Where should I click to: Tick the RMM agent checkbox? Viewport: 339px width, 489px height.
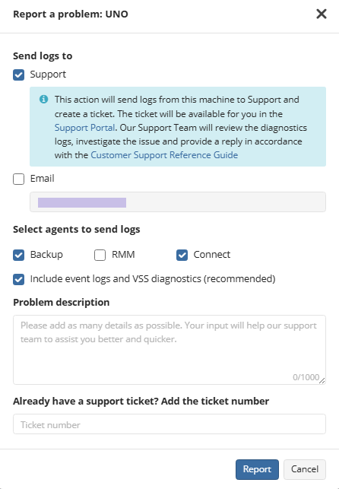pos(100,255)
